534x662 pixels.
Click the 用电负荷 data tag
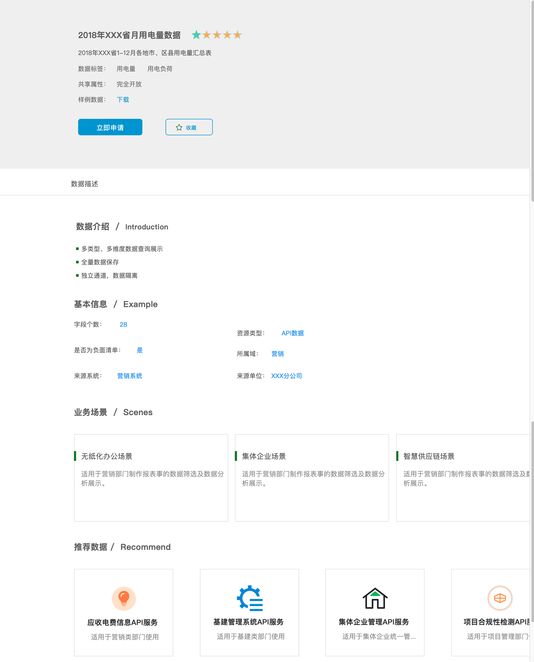click(x=160, y=69)
